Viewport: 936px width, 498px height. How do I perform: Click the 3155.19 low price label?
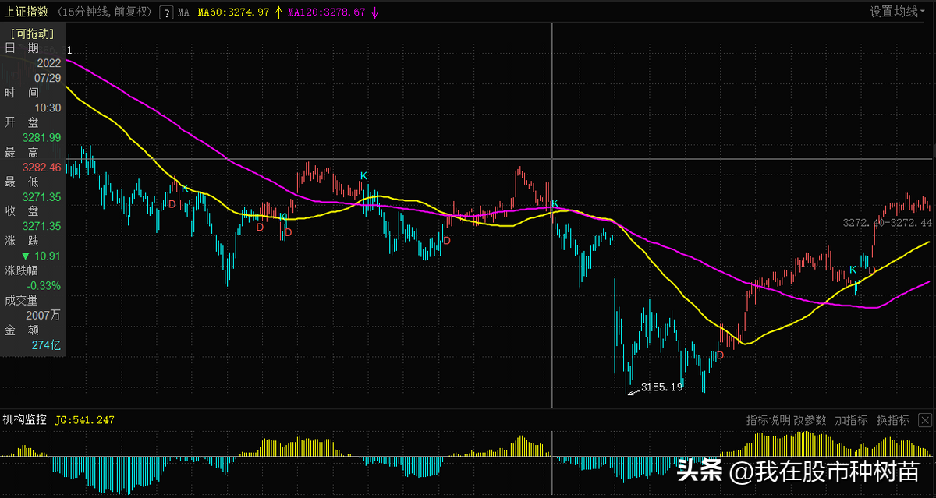click(x=661, y=387)
